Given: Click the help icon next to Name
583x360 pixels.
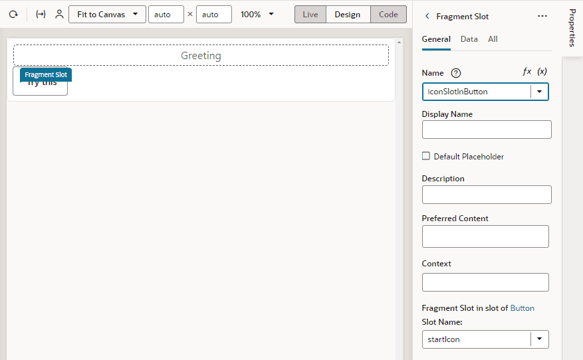Looking at the screenshot, I should (456, 73).
